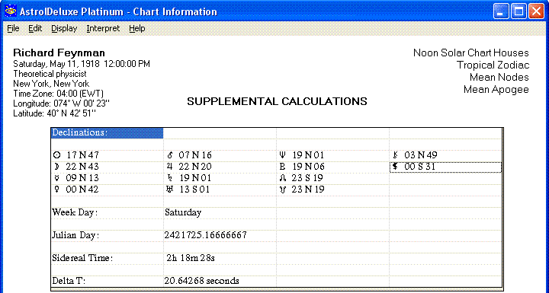
Task: Click the Sidereal Time label
Action: pyautogui.click(x=82, y=258)
